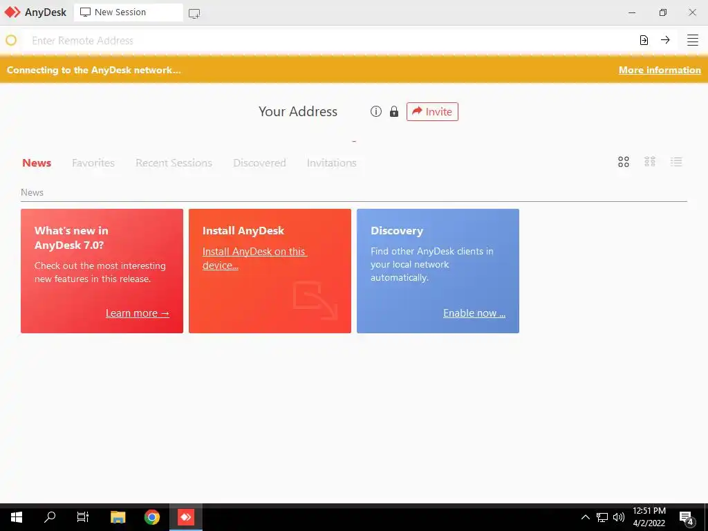Switch to small tiles view

[650, 162]
